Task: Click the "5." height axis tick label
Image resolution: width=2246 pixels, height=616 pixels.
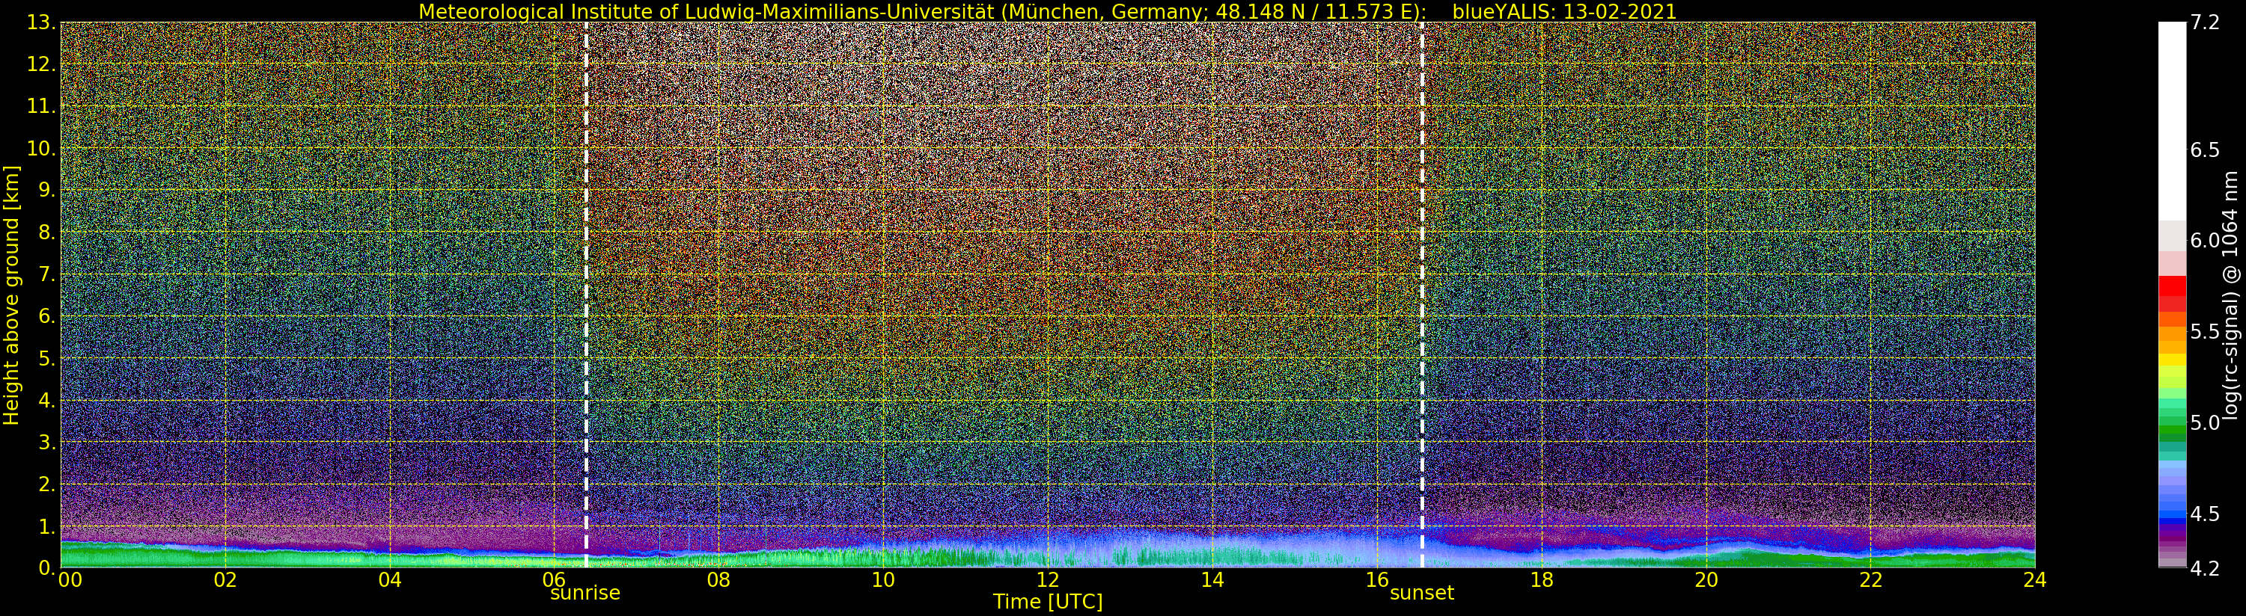Action: (x=46, y=358)
